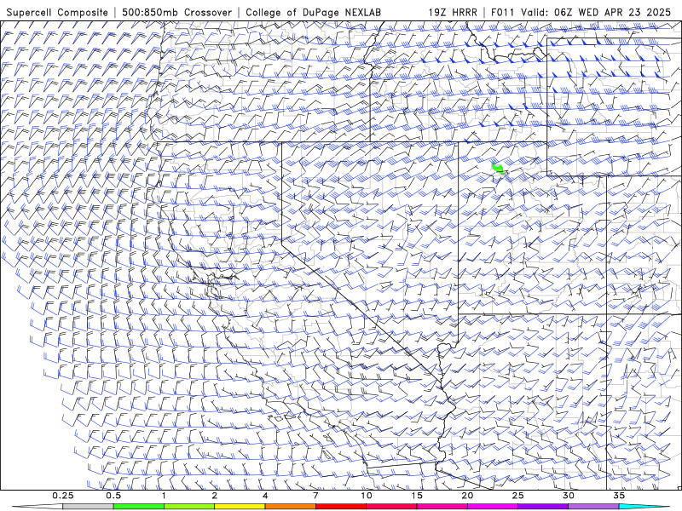Viewport: 682px width, 511px height.
Task: Select the gray color bar segment
Action: [x=89, y=507]
